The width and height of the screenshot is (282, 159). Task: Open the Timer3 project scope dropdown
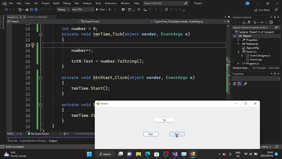coord(43,22)
